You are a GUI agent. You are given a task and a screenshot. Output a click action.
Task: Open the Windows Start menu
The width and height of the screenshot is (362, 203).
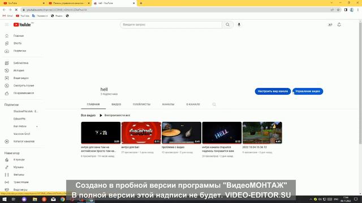5,199
